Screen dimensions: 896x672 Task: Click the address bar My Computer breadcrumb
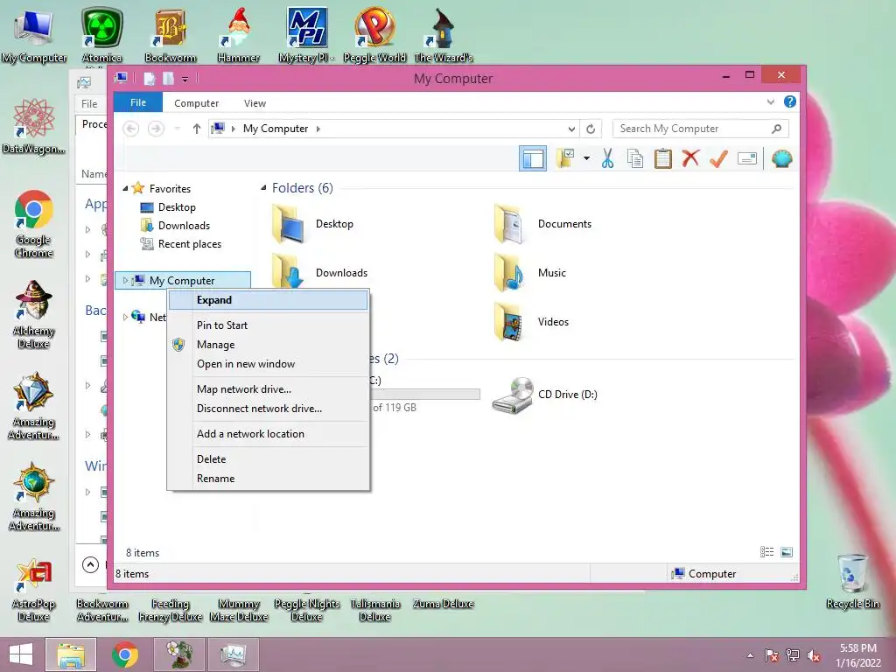(x=276, y=129)
